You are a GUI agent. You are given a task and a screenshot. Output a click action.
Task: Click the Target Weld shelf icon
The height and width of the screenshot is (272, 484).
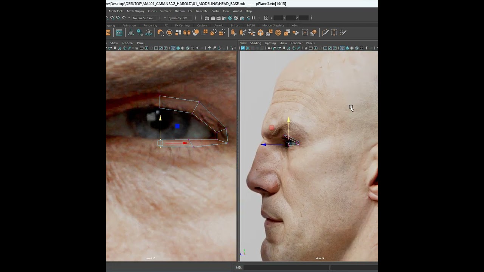point(305,32)
